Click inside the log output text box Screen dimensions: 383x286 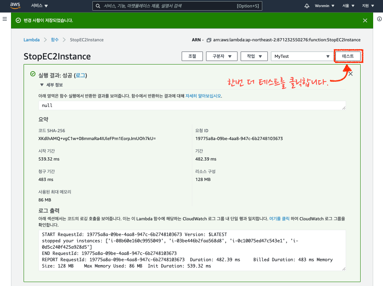pos(192,250)
